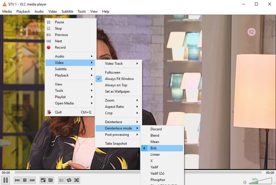This screenshot has height=185, width=276.
Task: Click the next media button in toolbar
Action: click(32, 180)
